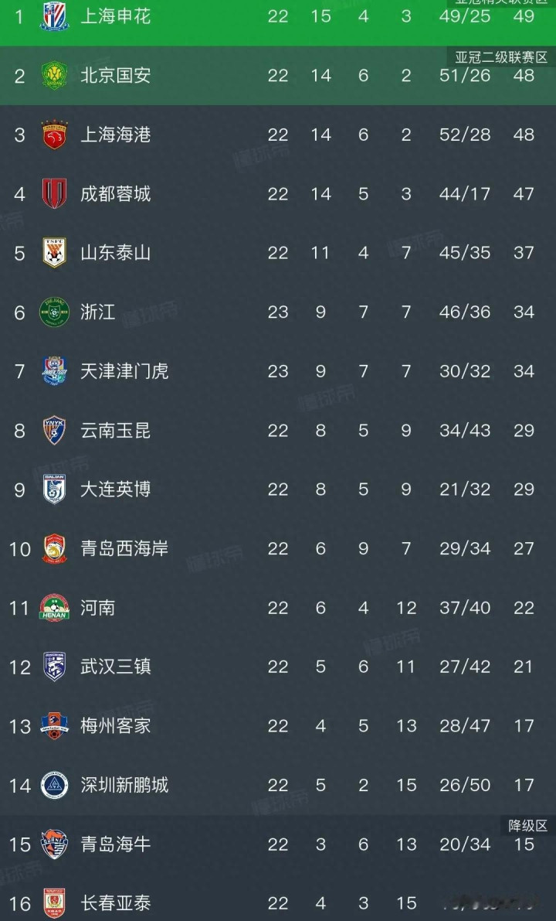Screen dimensions: 556x921
Task: Open the Chengdu Rongcheng crest icon
Action: coord(54,193)
